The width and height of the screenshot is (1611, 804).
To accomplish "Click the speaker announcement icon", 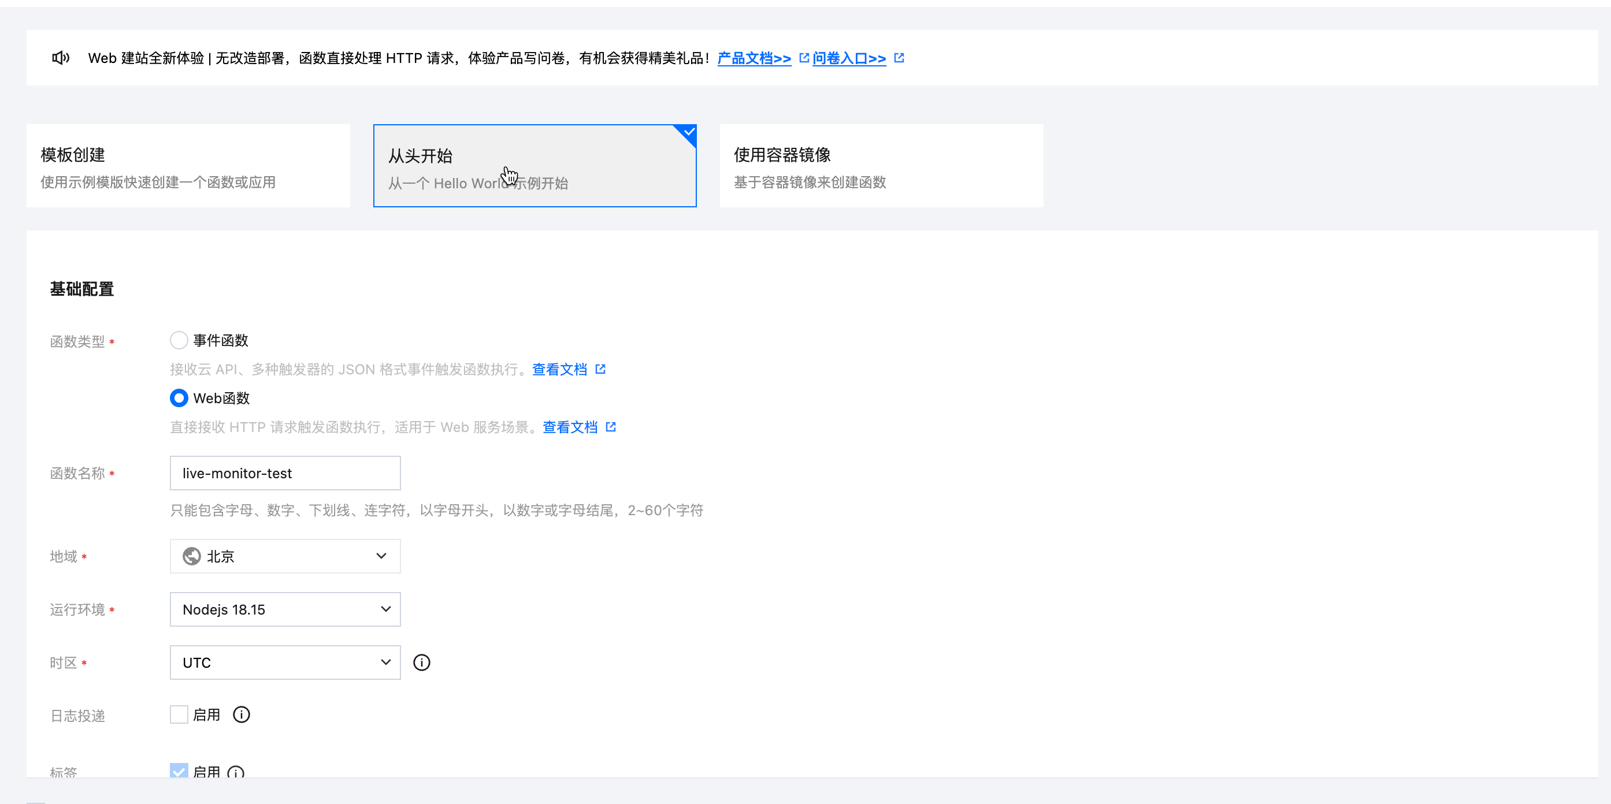I will pos(60,58).
